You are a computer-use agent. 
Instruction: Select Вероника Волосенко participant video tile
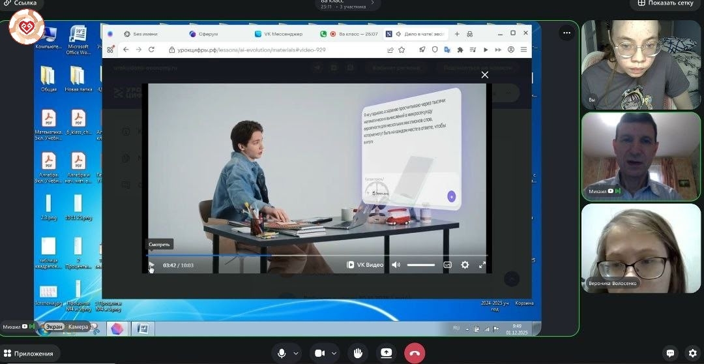641,248
